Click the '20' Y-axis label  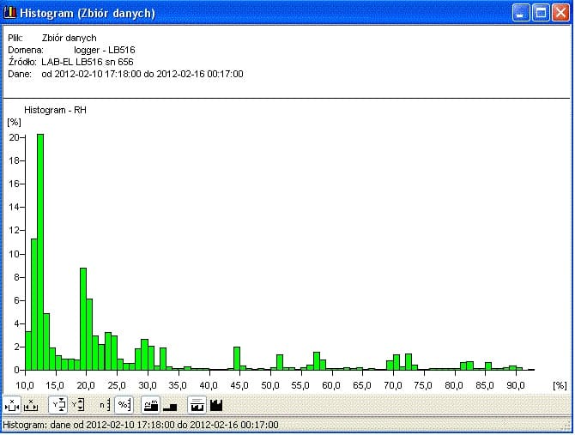(14, 137)
